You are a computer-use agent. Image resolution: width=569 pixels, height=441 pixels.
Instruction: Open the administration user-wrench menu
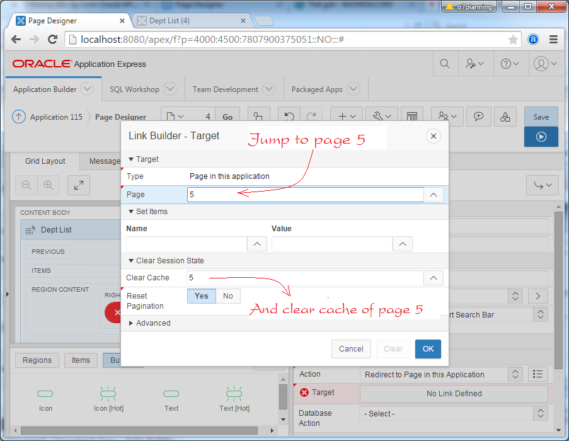point(474,64)
